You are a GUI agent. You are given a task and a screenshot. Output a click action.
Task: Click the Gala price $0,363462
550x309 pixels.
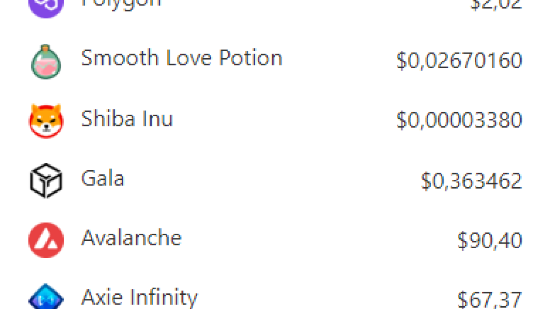(471, 181)
